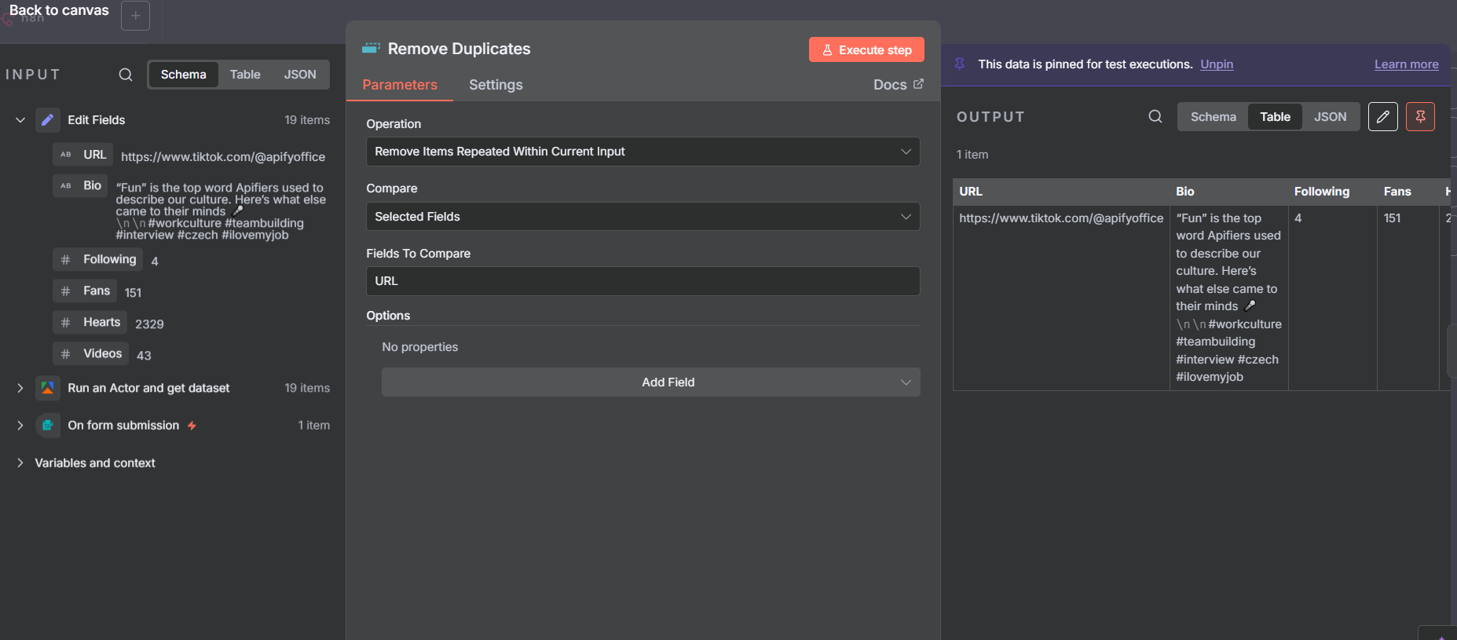
Task: Click the search icon in OUTPUT panel
Action: [1155, 117]
